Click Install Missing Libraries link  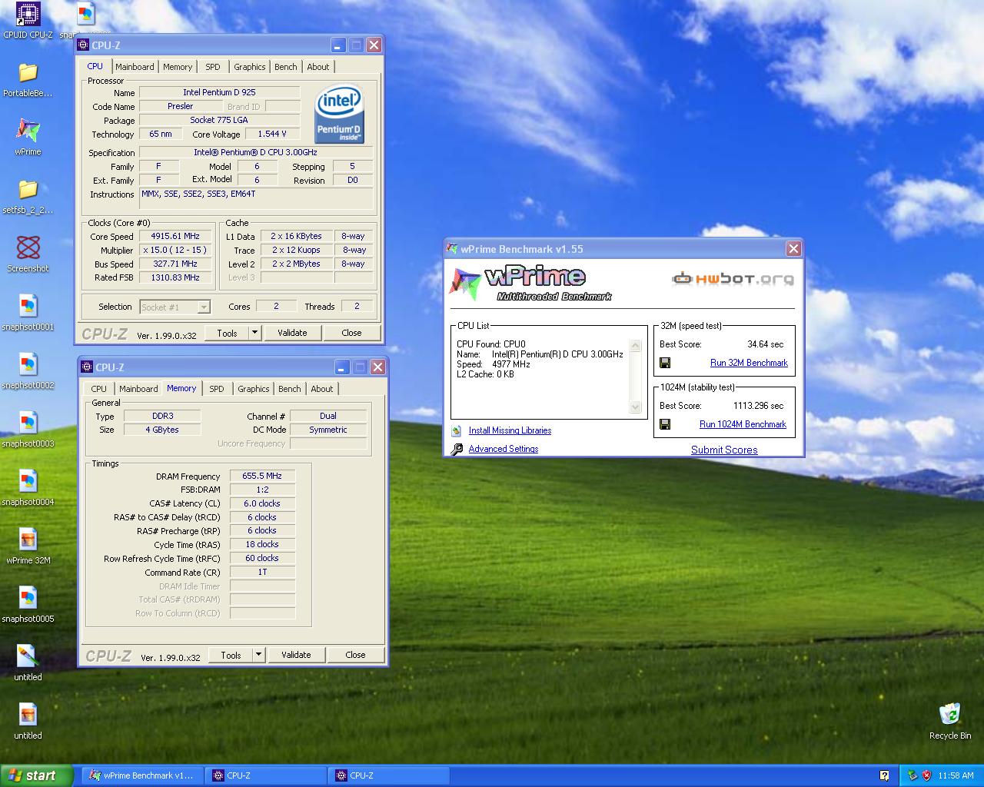click(510, 430)
